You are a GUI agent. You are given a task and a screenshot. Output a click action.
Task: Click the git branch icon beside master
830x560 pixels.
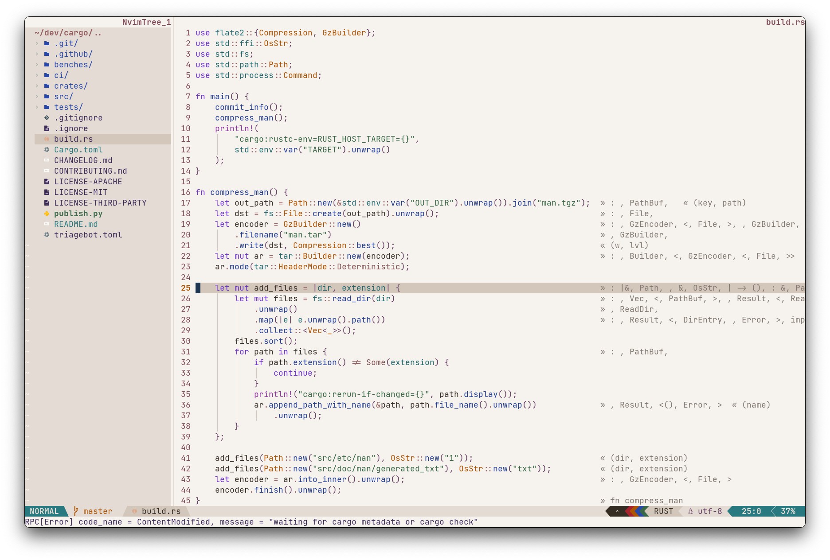pyautogui.click(x=76, y=511)
